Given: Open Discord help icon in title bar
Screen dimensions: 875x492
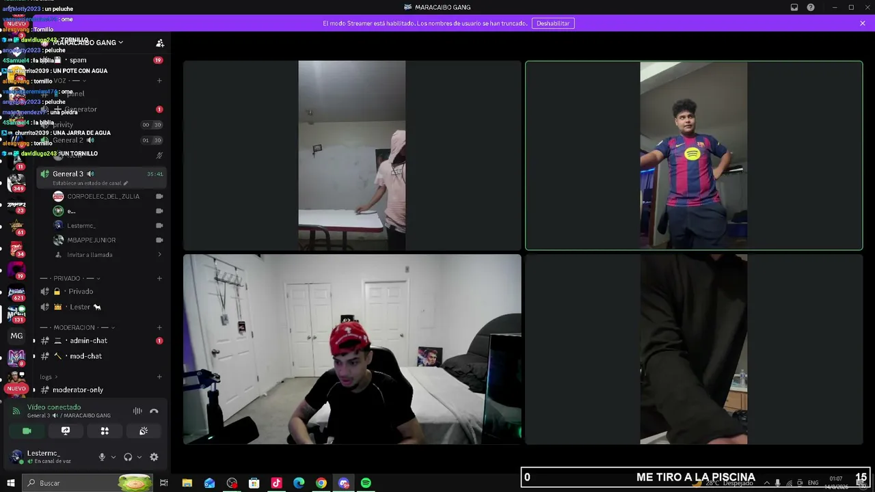Looking at the screenshot, I should 811,8.
